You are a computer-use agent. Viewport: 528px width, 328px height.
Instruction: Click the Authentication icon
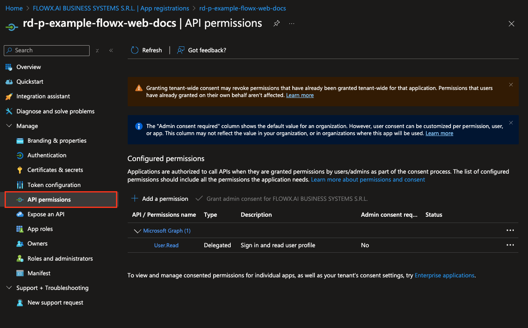coord(20,155)
